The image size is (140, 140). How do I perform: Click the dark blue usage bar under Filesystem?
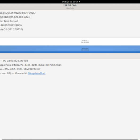70,52
